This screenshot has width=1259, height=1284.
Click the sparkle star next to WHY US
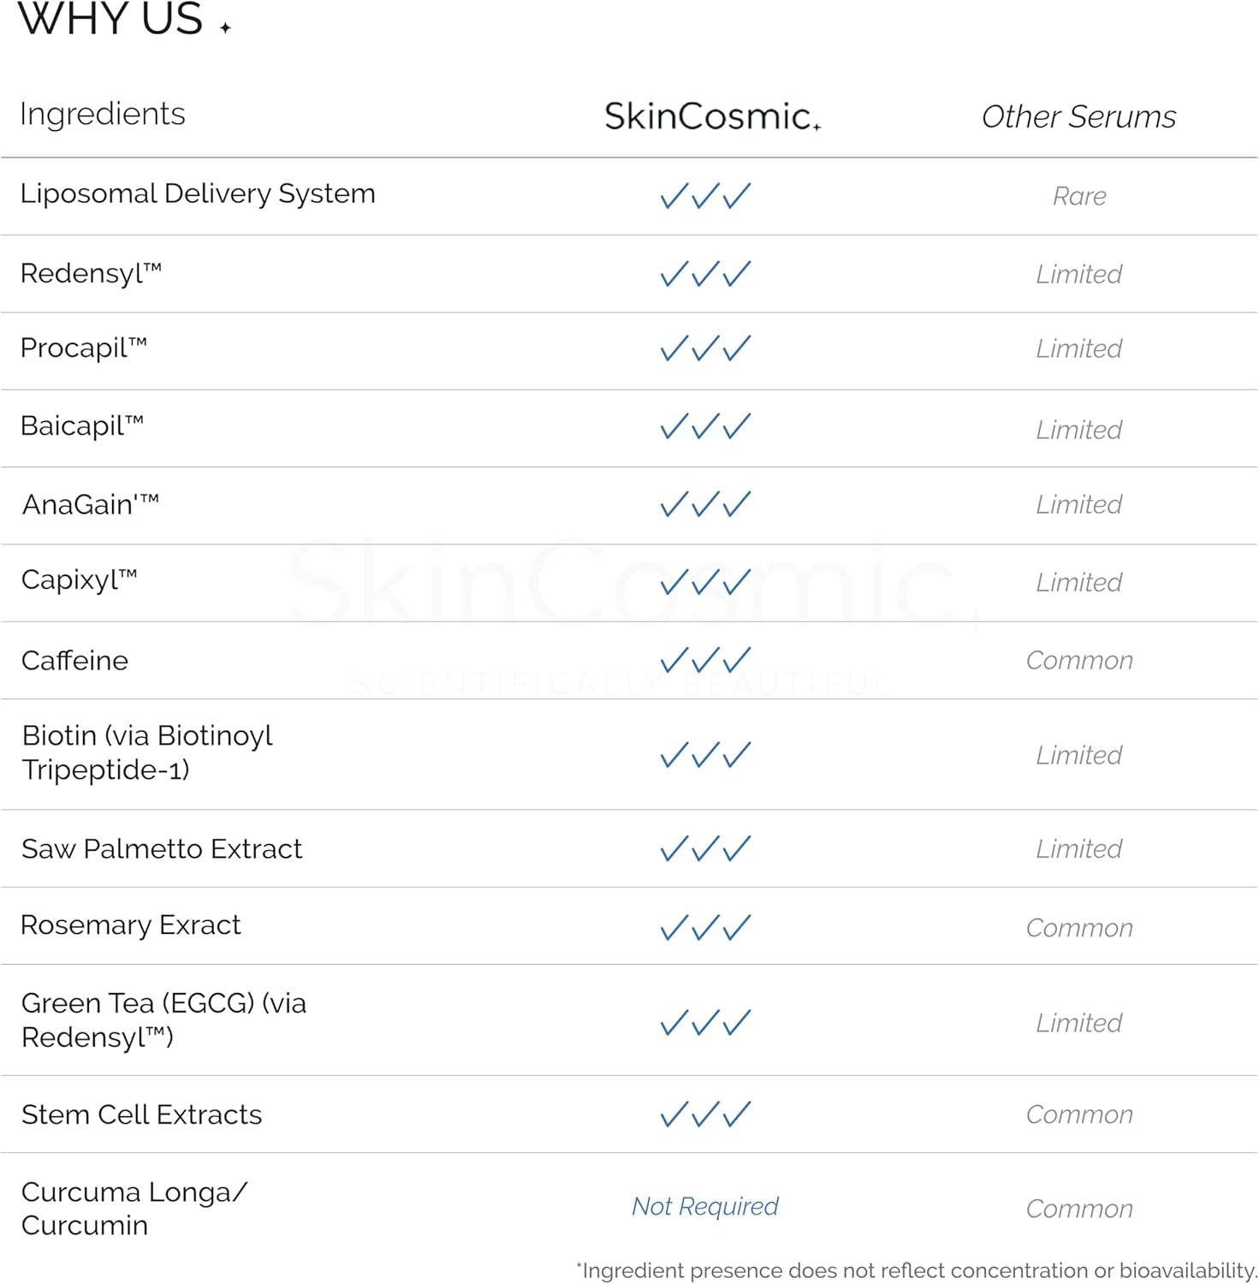[x=225, y=27]
